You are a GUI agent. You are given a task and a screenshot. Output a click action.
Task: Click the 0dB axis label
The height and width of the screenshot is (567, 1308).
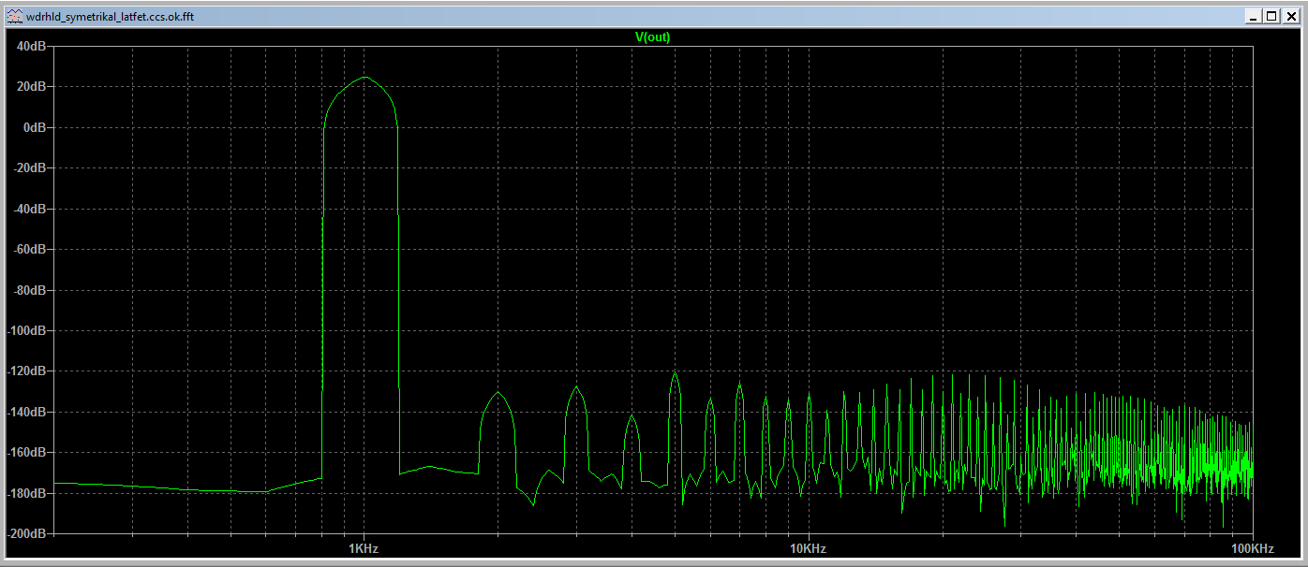(x=35, y=127)
